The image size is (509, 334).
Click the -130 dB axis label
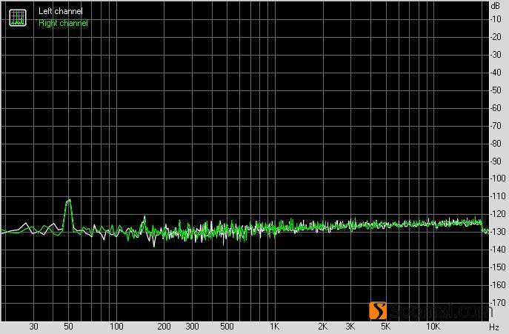(496, 232)
